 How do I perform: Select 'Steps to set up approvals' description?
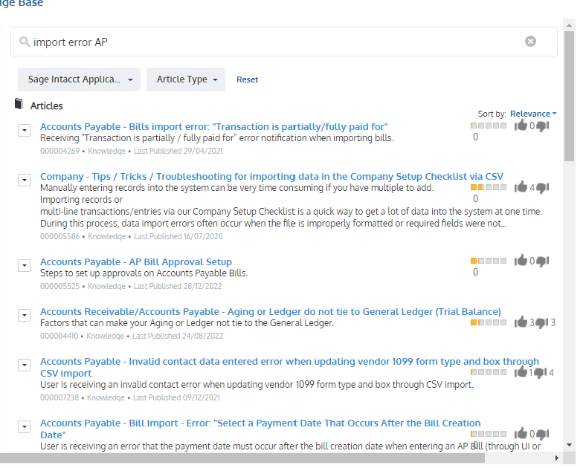(x=144, y=273)
